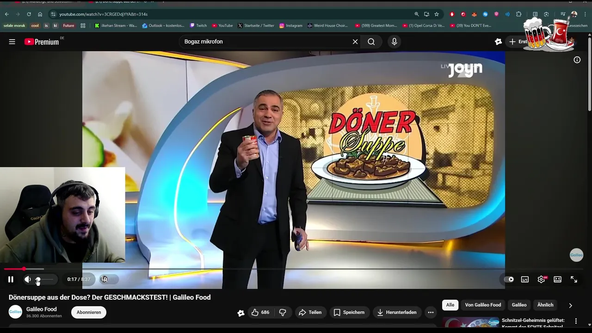Start voice search with microphone
592x333 pixels.
click(x=394, y=42)
